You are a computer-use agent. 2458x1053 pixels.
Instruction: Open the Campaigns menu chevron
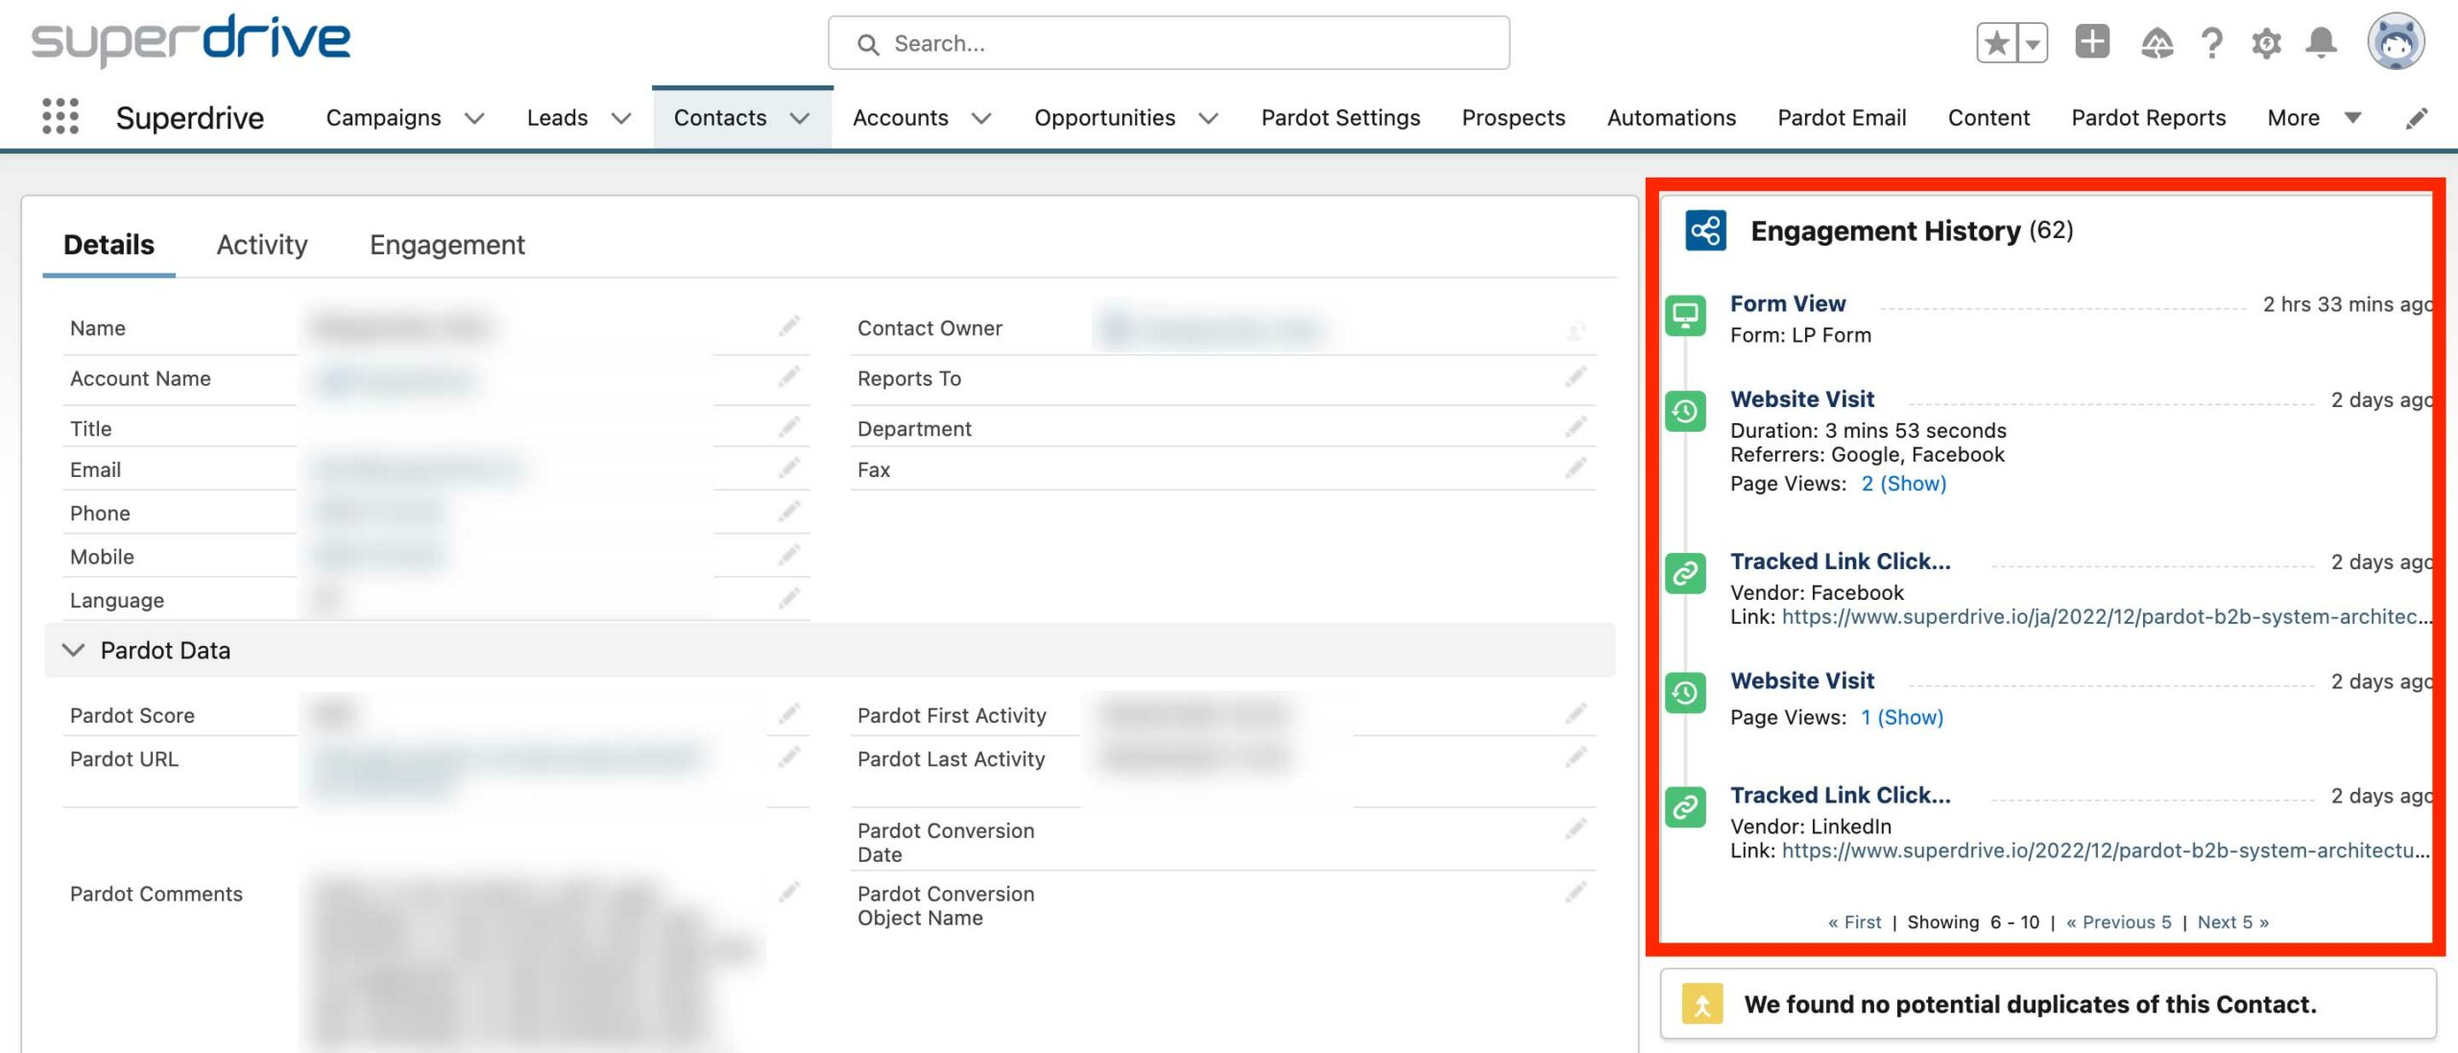474,118
